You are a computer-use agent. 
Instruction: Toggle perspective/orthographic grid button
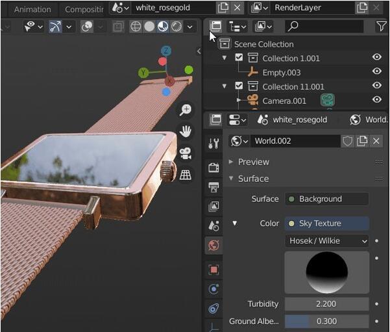tap(186, 175)
